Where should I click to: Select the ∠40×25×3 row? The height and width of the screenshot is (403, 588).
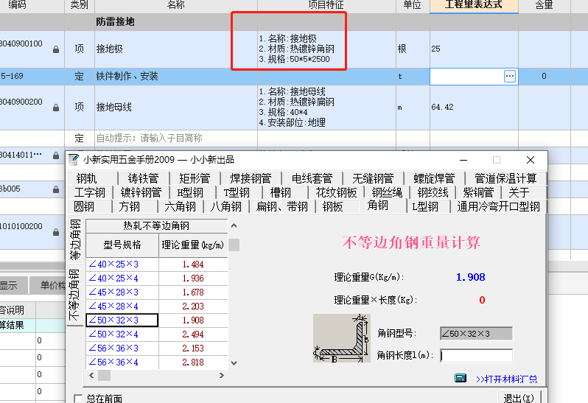click(157, 264)
